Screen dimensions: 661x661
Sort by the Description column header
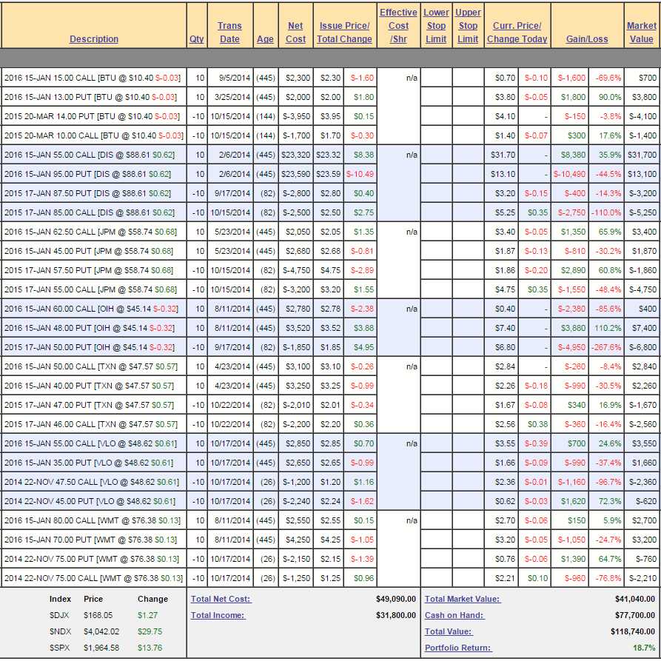pyautogui.click(x=94, y=39)
